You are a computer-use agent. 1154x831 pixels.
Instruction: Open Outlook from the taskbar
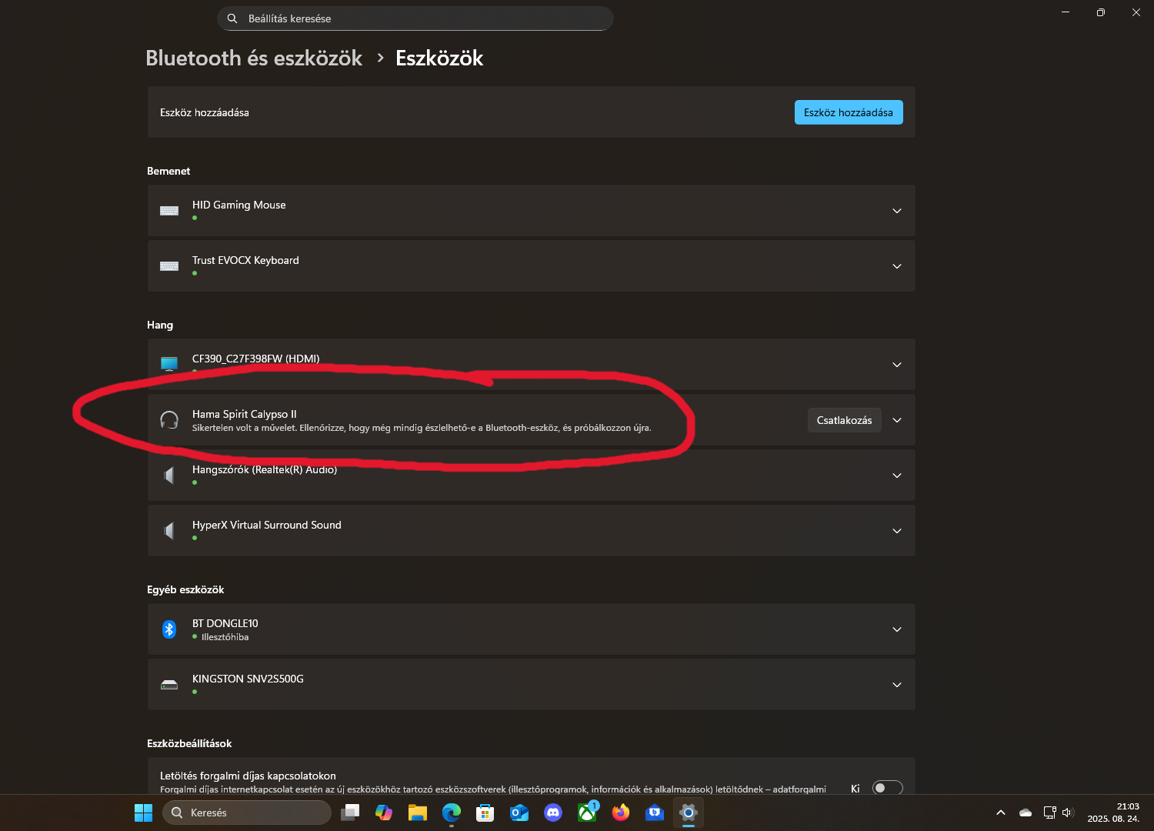pos(519,813)
